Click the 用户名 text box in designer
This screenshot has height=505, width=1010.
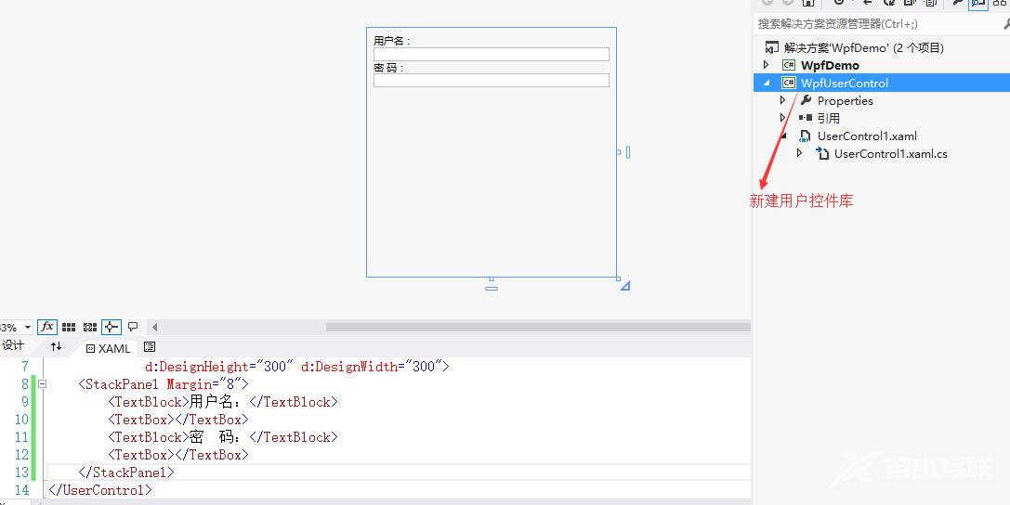pyautogui.click(x=491, y=54)
